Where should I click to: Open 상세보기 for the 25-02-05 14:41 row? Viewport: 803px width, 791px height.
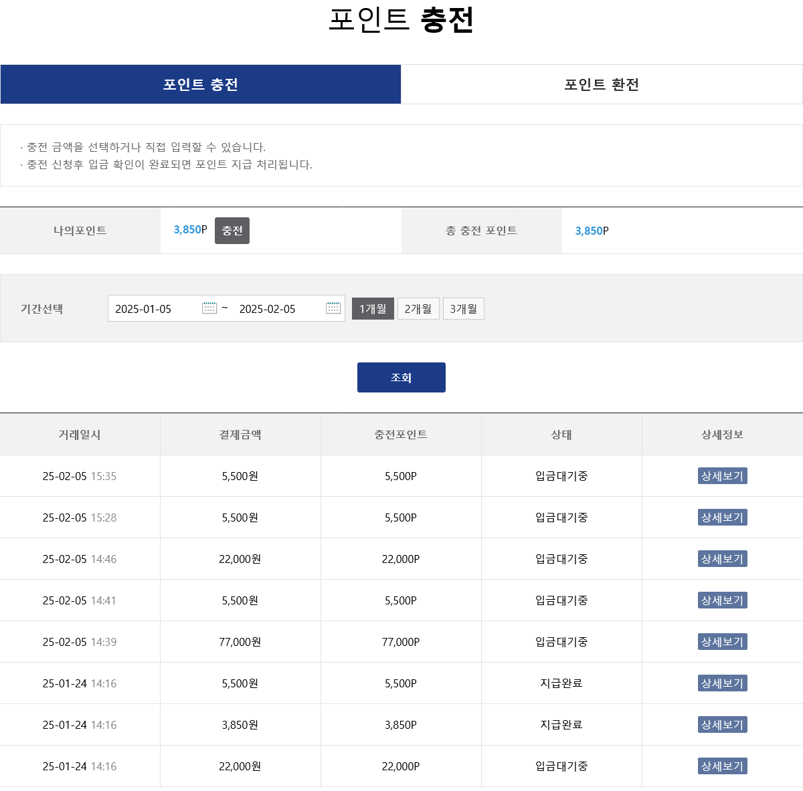pyautogui.click(x=722, y=600)
